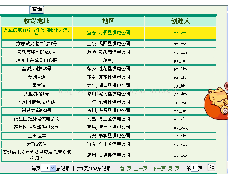The height and width of the screenshot is (174, 228).
Task: Select cell 赣州,定南县供电公司
Action: pos(108,94)
